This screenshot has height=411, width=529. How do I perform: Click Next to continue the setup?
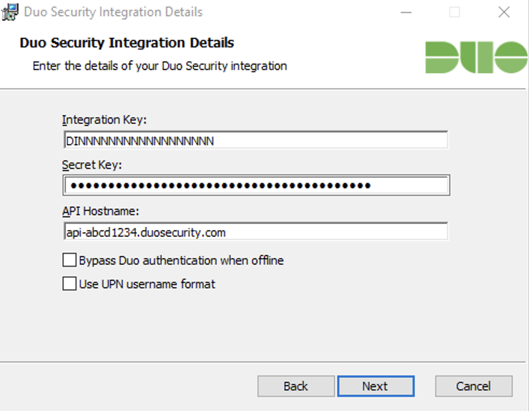(376, 386)
